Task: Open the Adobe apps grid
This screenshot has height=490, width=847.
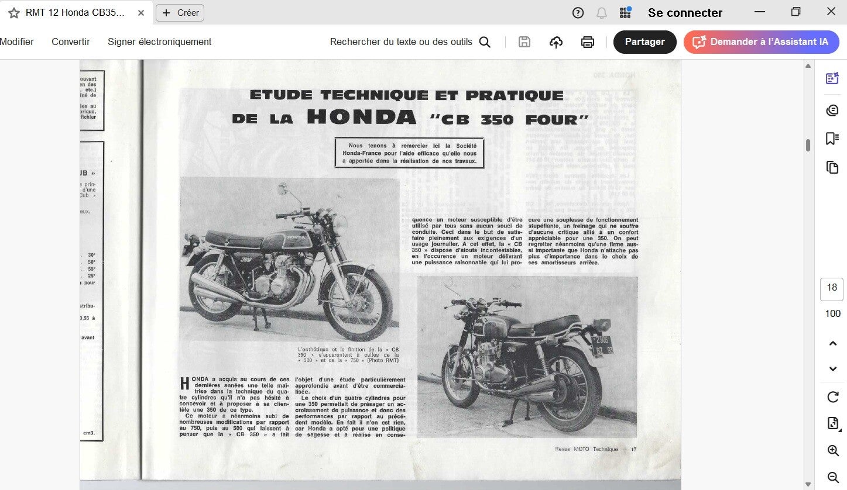Action: click(x=625, y=13)
